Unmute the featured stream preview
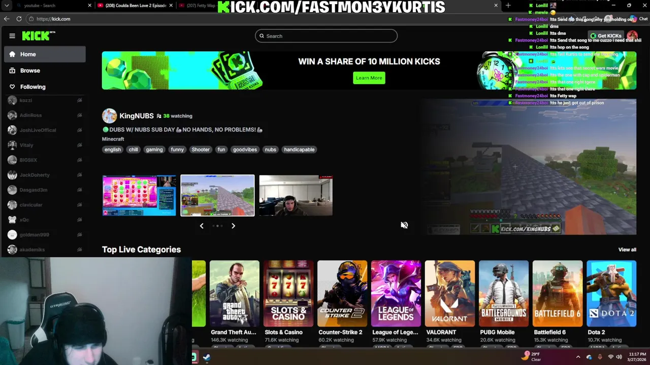Viewport: 650px width, 365px height. [404, 225]
